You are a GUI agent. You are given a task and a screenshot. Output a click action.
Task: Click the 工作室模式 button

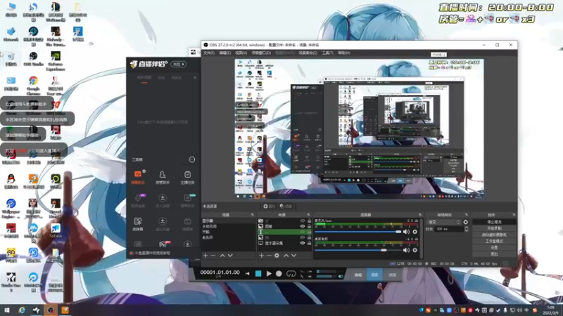494,241
